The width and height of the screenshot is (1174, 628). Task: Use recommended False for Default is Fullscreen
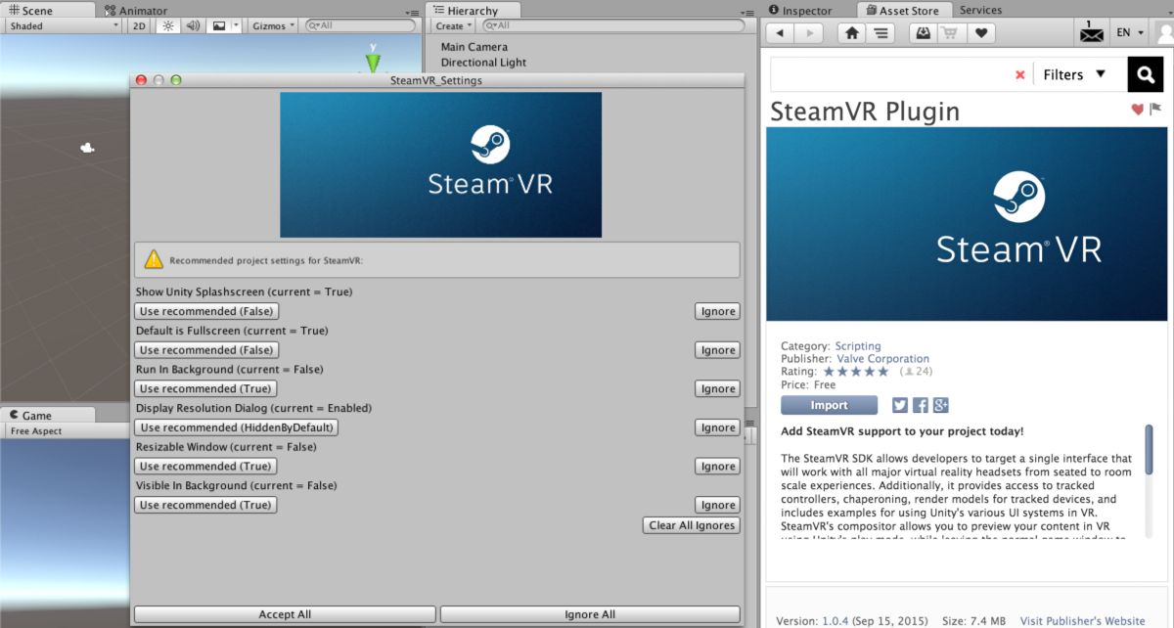click(206, 350)
